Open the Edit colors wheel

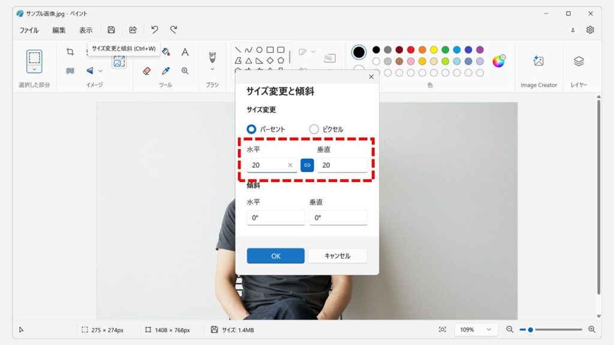click(499, 61)
